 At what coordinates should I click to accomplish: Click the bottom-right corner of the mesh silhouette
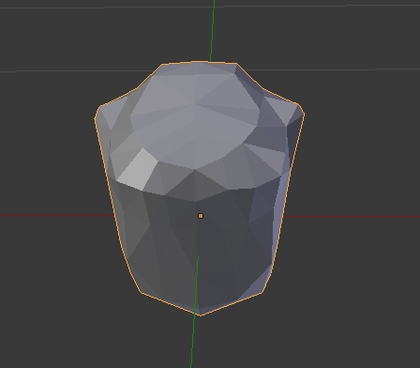click(262, 293)
